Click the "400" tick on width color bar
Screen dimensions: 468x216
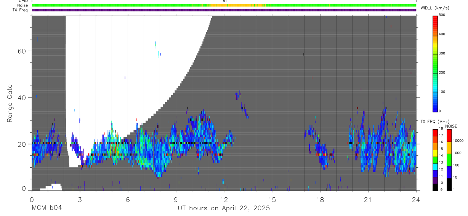click(442, 34)
